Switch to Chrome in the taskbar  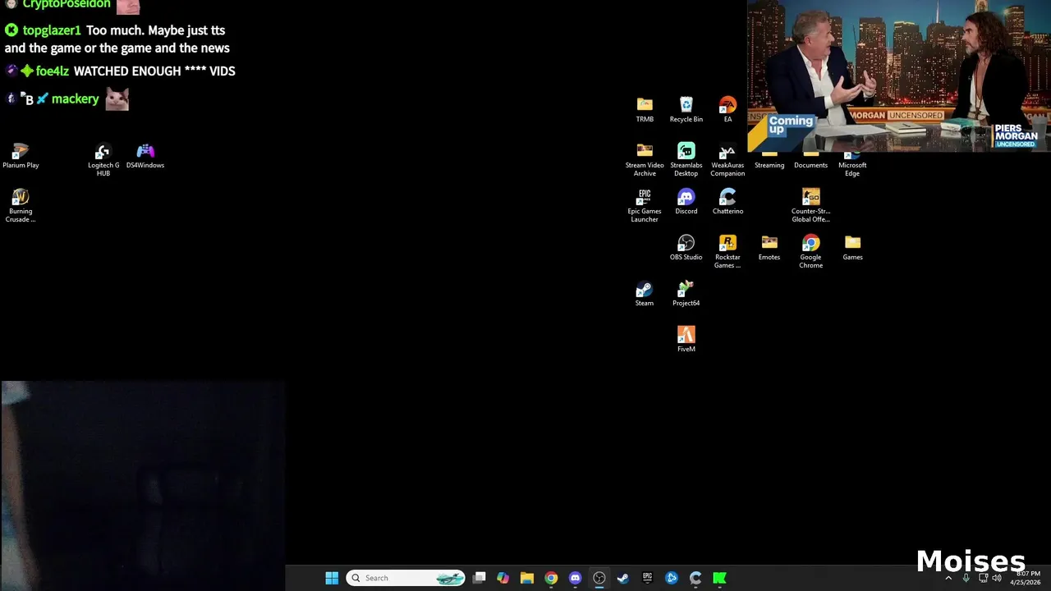point(551,578)
